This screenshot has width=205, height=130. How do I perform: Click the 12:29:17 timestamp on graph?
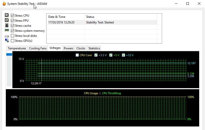36,83
